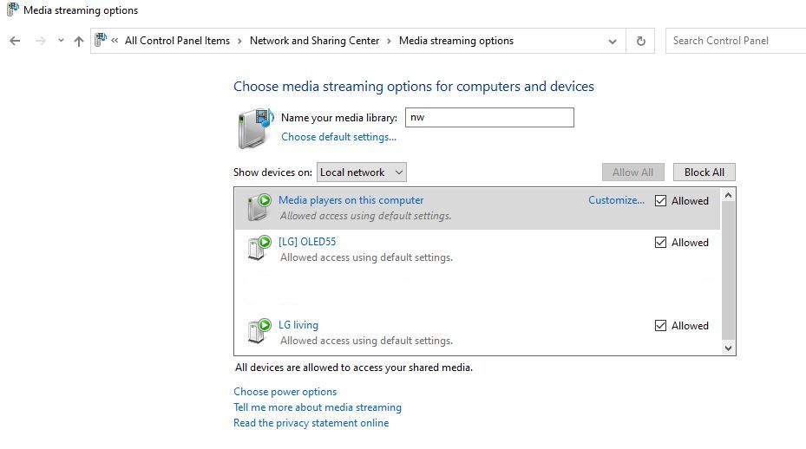Click the media library server icon
Image resolution: width=806 pixels, height=449 pixels.
255,128
